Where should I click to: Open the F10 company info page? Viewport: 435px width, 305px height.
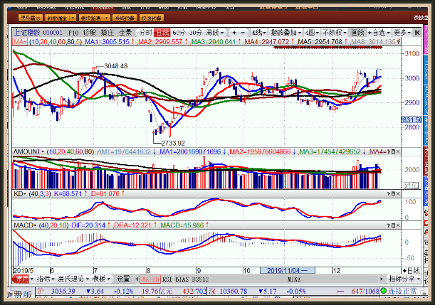[x=73, y=33]
